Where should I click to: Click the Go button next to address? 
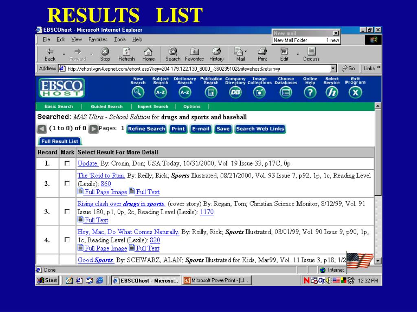tap(349, 68)
